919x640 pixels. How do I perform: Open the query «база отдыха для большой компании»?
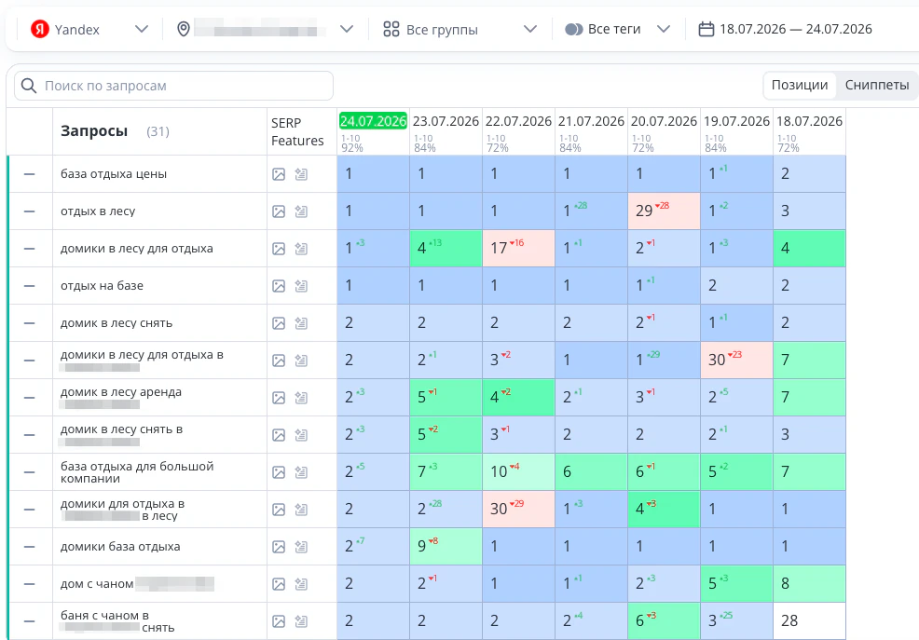(x=137, y=472)
